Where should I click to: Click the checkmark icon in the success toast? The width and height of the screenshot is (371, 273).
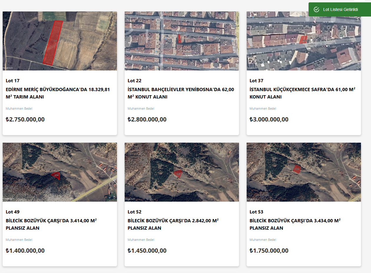click(x=316, y=9)
